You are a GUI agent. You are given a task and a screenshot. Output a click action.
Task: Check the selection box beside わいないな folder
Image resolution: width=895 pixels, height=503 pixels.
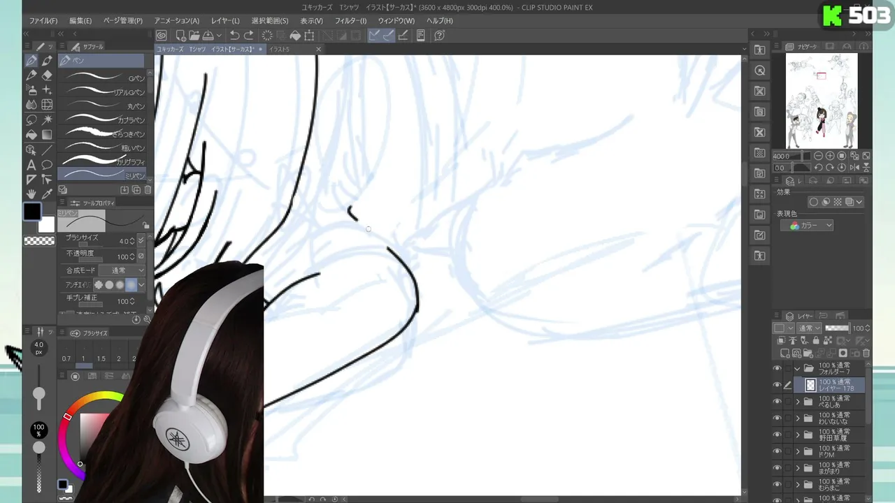coord(788,418)
